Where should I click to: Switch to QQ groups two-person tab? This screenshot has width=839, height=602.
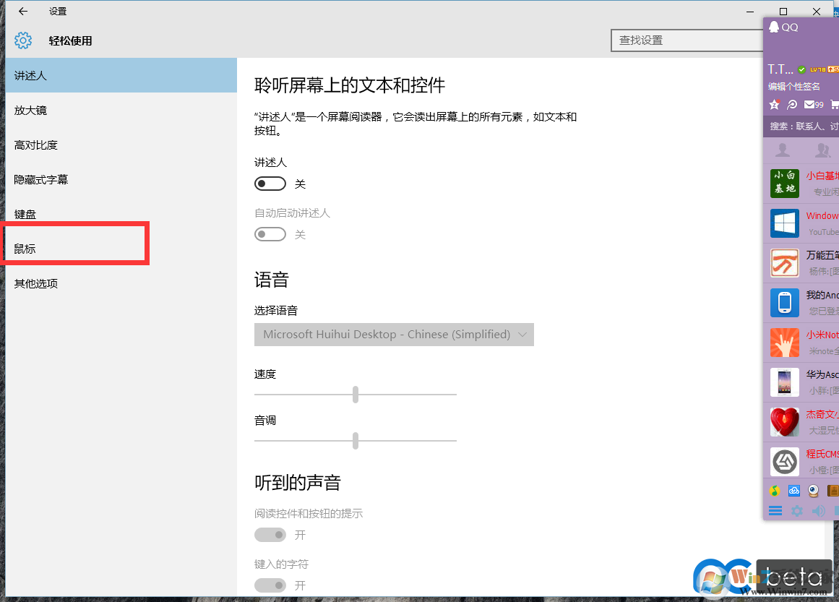[x=822, y=150]
